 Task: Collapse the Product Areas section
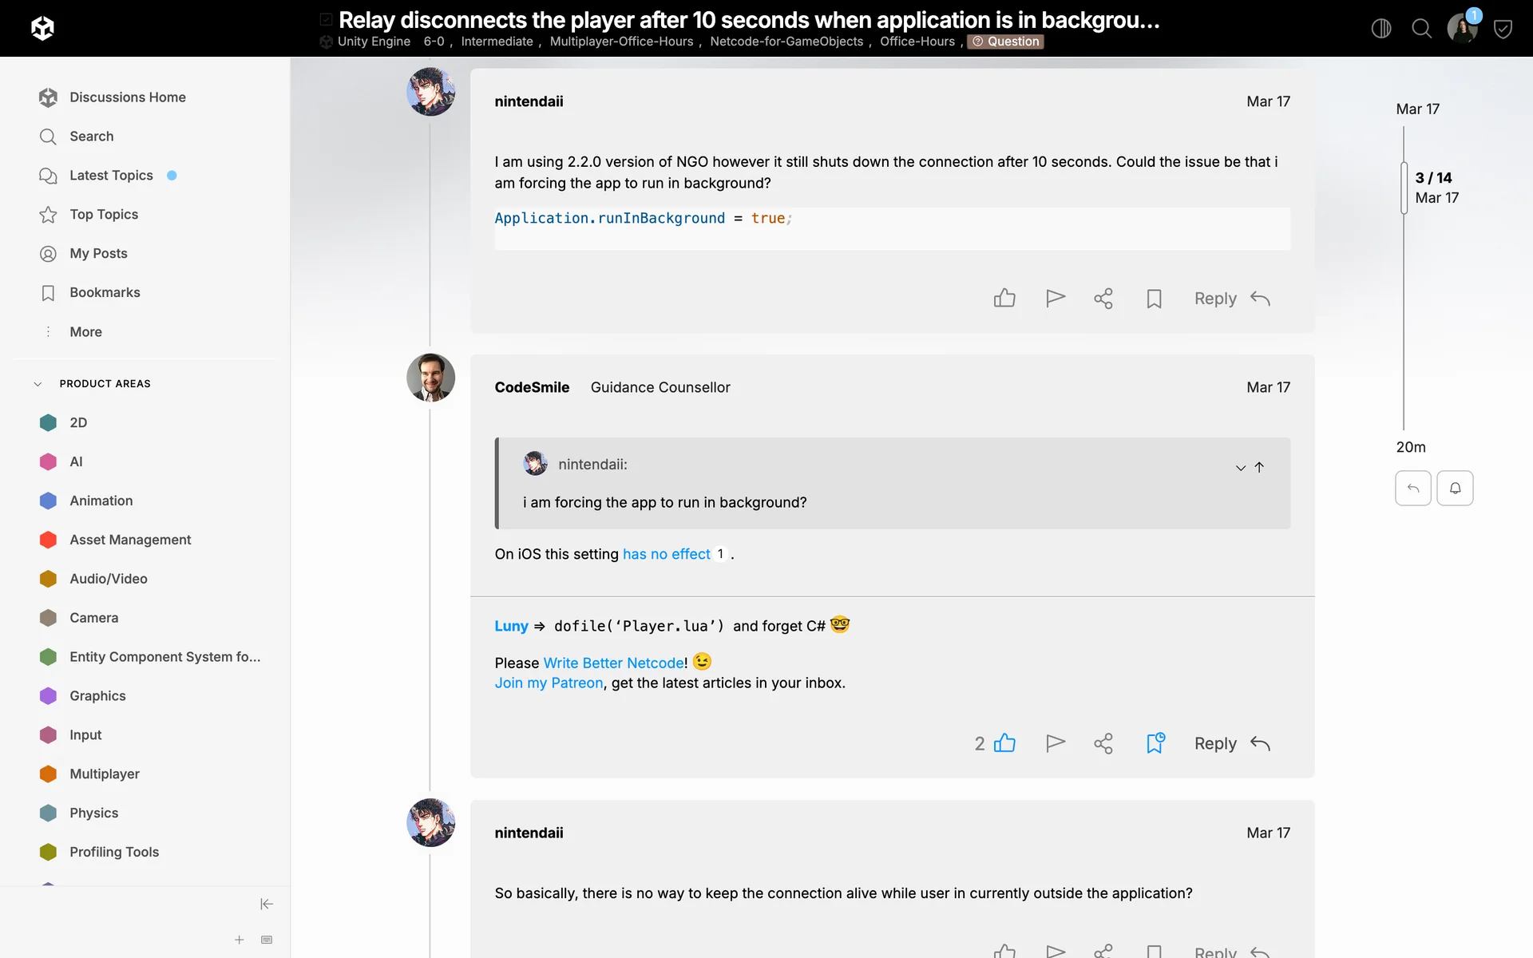tap(38, 384)
